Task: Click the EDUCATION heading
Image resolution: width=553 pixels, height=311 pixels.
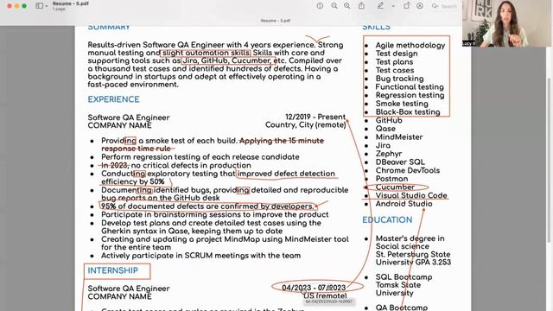Action: (387, 219)
